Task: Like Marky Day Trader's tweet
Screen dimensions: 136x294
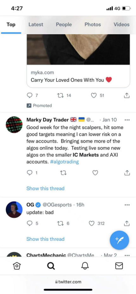Action: (x=95, y=173)
